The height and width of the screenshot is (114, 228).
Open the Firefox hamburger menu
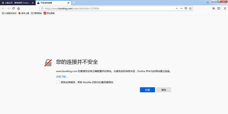click(225, 9)
